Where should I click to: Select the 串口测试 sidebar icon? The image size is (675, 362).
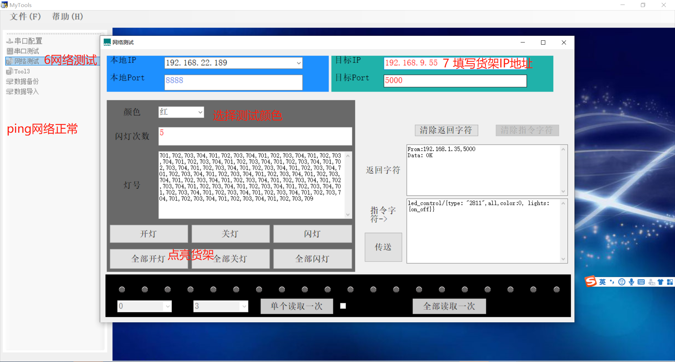[x=9, y=51]
